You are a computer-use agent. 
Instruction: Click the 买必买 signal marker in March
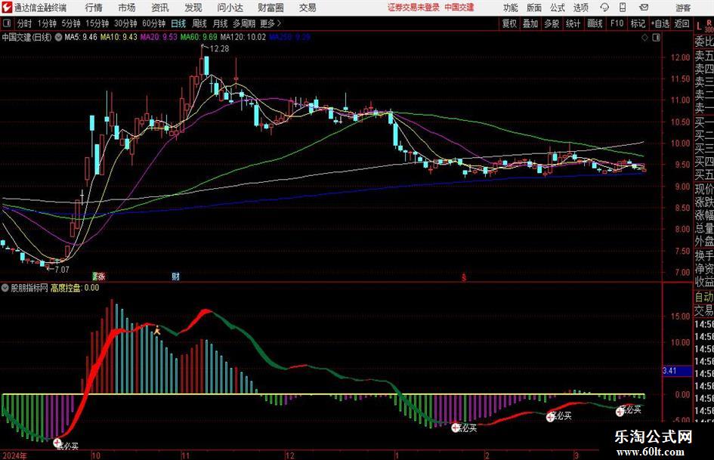click(620, 412)
